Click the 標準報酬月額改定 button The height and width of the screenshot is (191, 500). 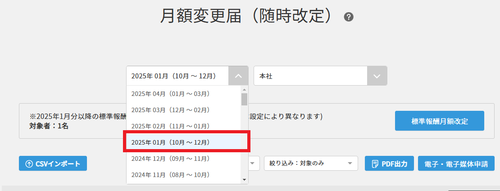pos(439,121)
